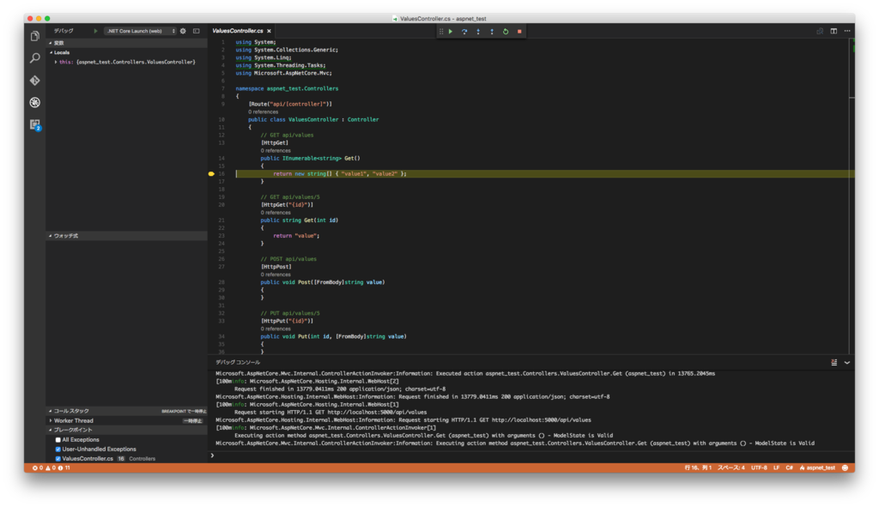Change indentation via スペース: 4
This screenshot has width=879, height=507.
(731, 468)
